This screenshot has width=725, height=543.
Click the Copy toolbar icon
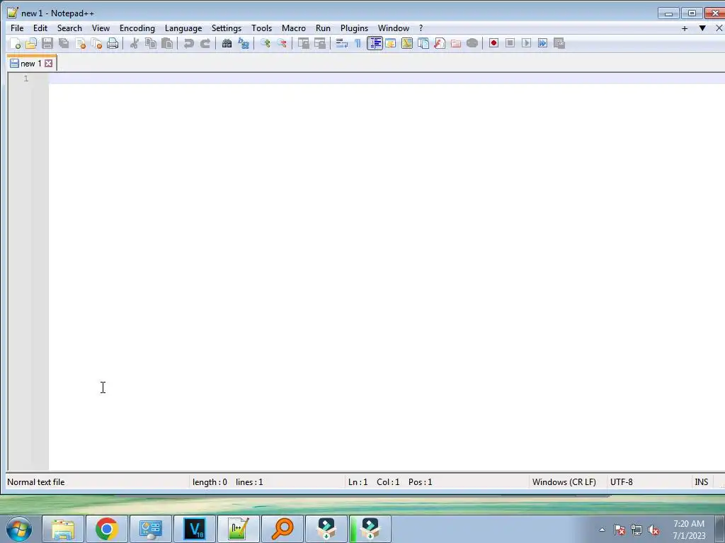pos(151,43)
